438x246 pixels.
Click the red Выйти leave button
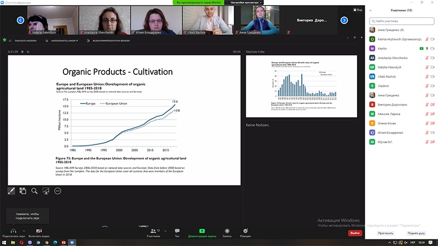pyautogui.click(x=355, y=233)
